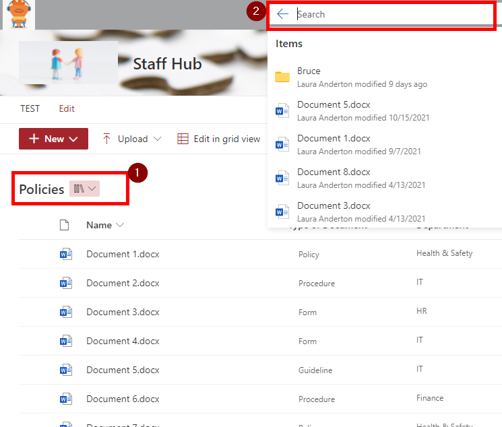This screenshot has height=427, width=502.
Task: Open Document 5.docx in the list
Action: point(123,370)
